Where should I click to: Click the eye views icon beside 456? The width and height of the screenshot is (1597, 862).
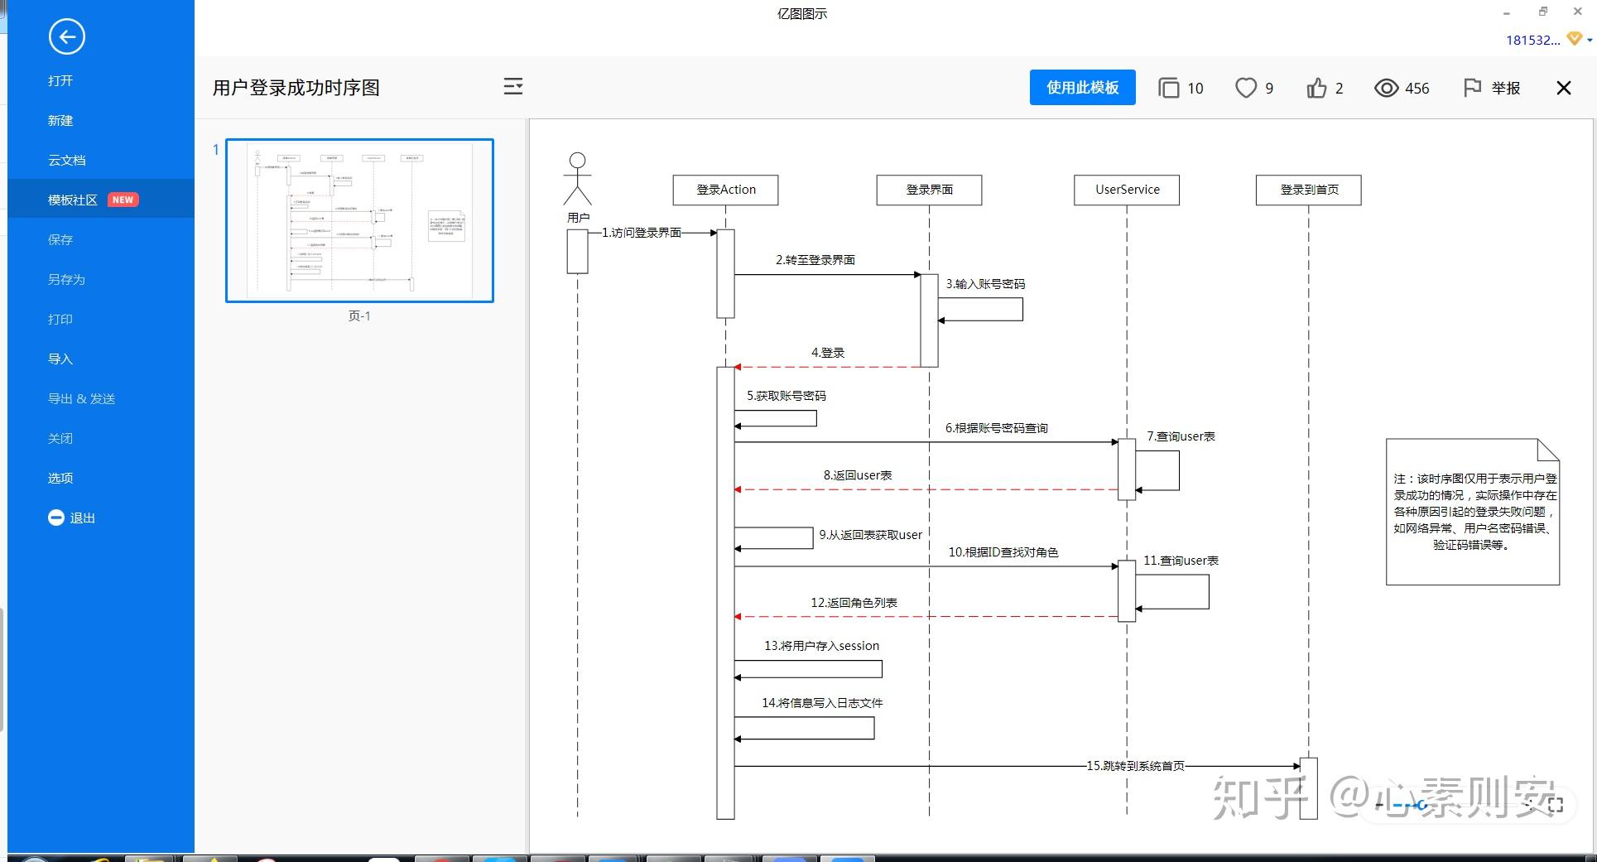1386,88
